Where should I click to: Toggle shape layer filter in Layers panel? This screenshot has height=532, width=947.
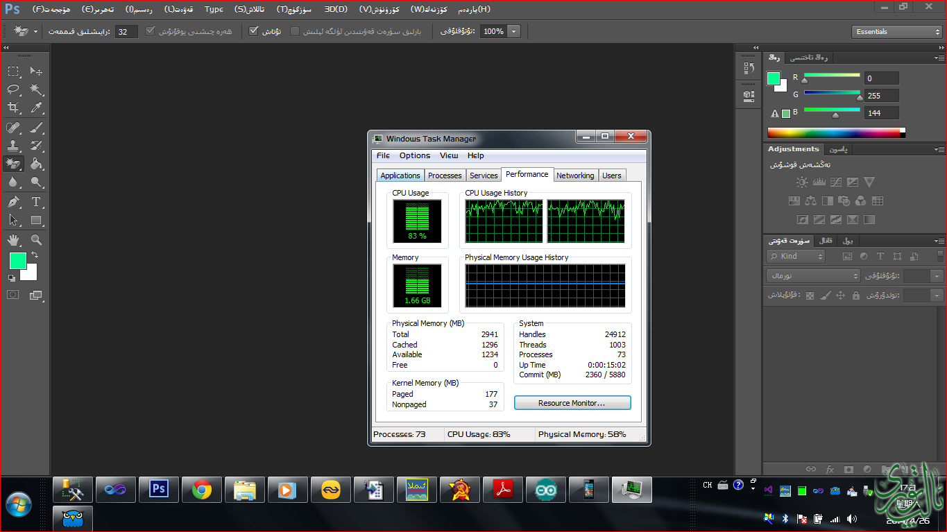(898, 257)
